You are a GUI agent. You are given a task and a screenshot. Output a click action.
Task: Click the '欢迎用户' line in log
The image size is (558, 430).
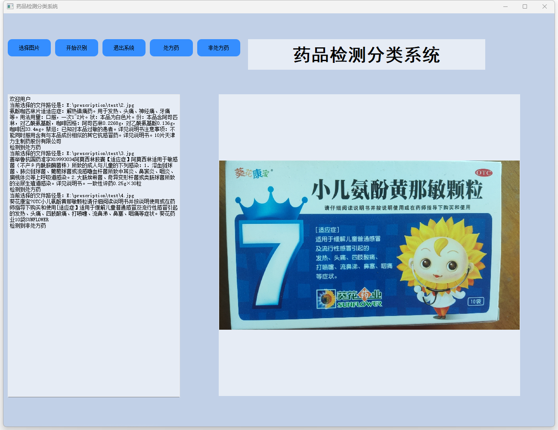[20, 99]
